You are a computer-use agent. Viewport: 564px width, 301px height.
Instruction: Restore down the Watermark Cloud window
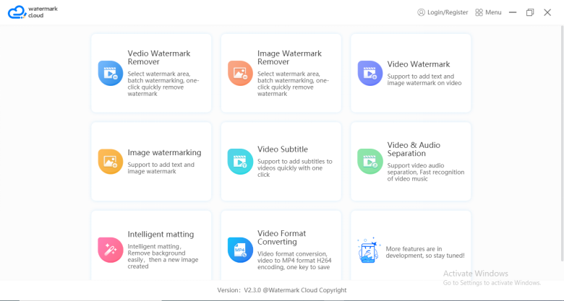pyautogui.click(x=530, y=12)
